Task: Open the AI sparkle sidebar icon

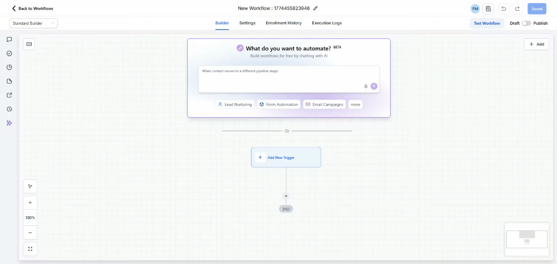Action: [9, 123]
